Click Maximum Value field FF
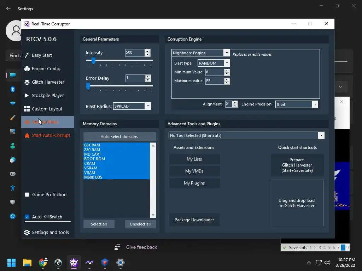The width and height of the screenshot is (362, 271). tap(215, 81)
